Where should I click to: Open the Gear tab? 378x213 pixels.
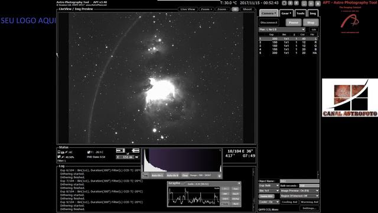click(286, 13)
